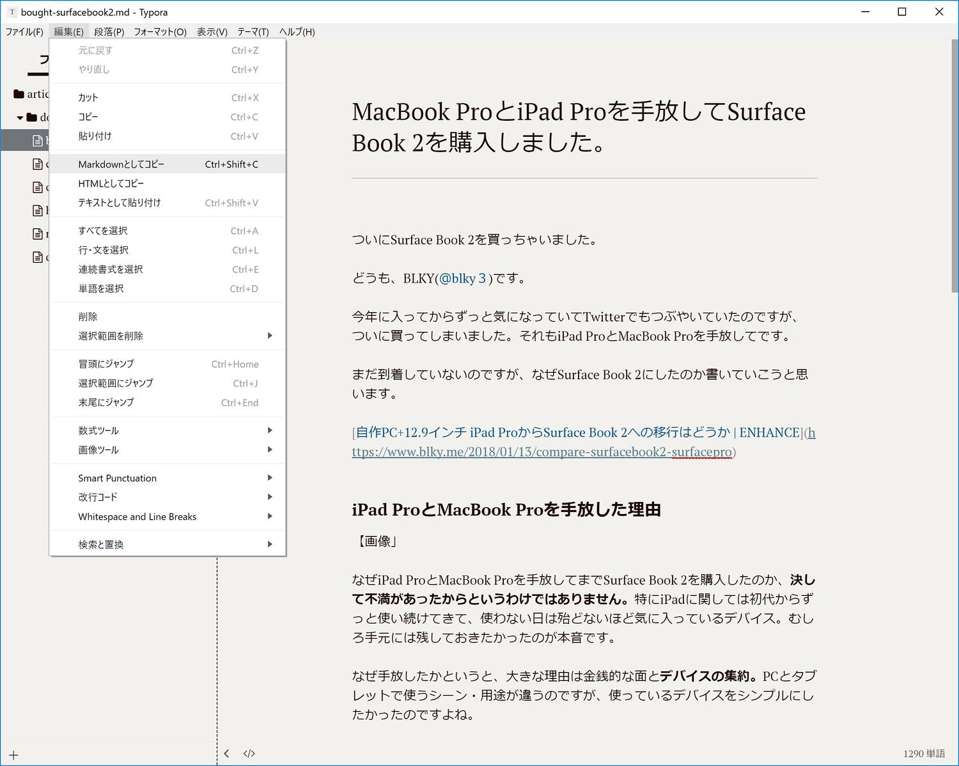Choose すべてを選択 menu entry
This screenshot has height=766, width=959.
tap(168, 230)
